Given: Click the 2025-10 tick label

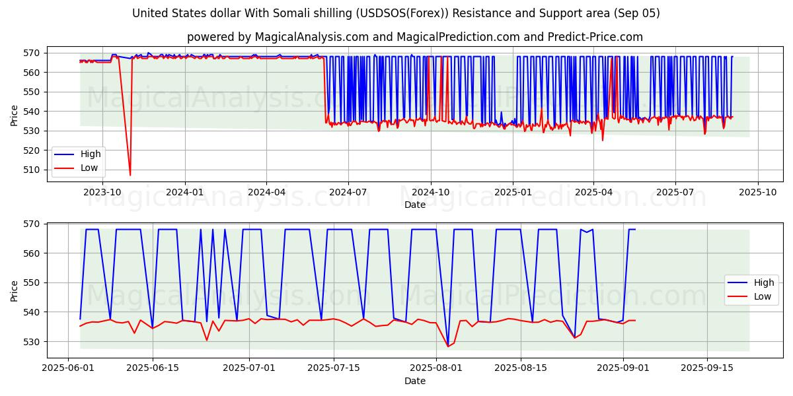Looking at the screenshot, I should (757, 191).
